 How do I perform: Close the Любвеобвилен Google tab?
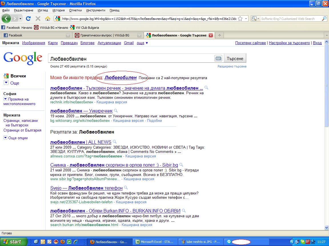(x=211, y=35)
